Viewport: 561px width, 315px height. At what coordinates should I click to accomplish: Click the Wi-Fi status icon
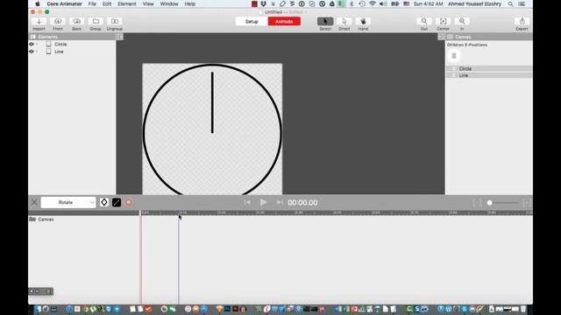[x=373, y=3]
